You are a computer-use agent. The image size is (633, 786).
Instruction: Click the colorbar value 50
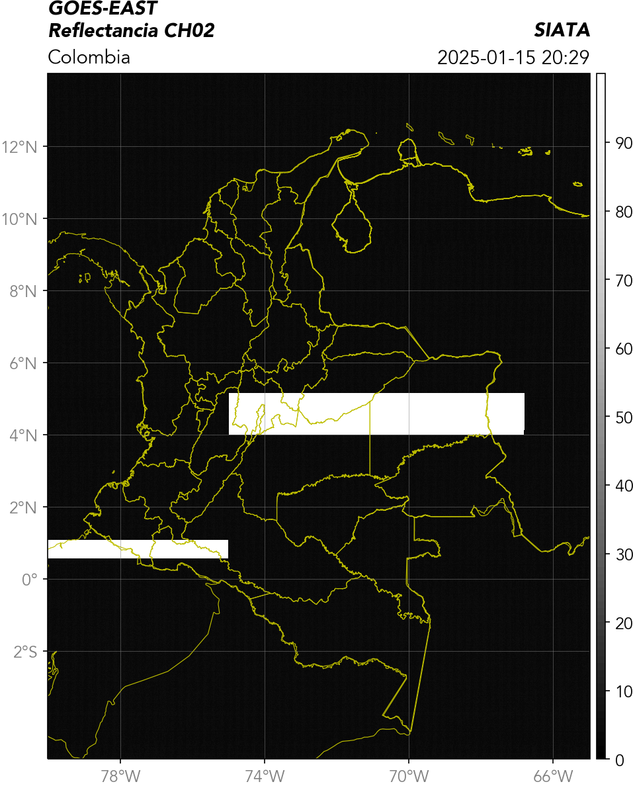pyautogui.click(x=624, y=417)
